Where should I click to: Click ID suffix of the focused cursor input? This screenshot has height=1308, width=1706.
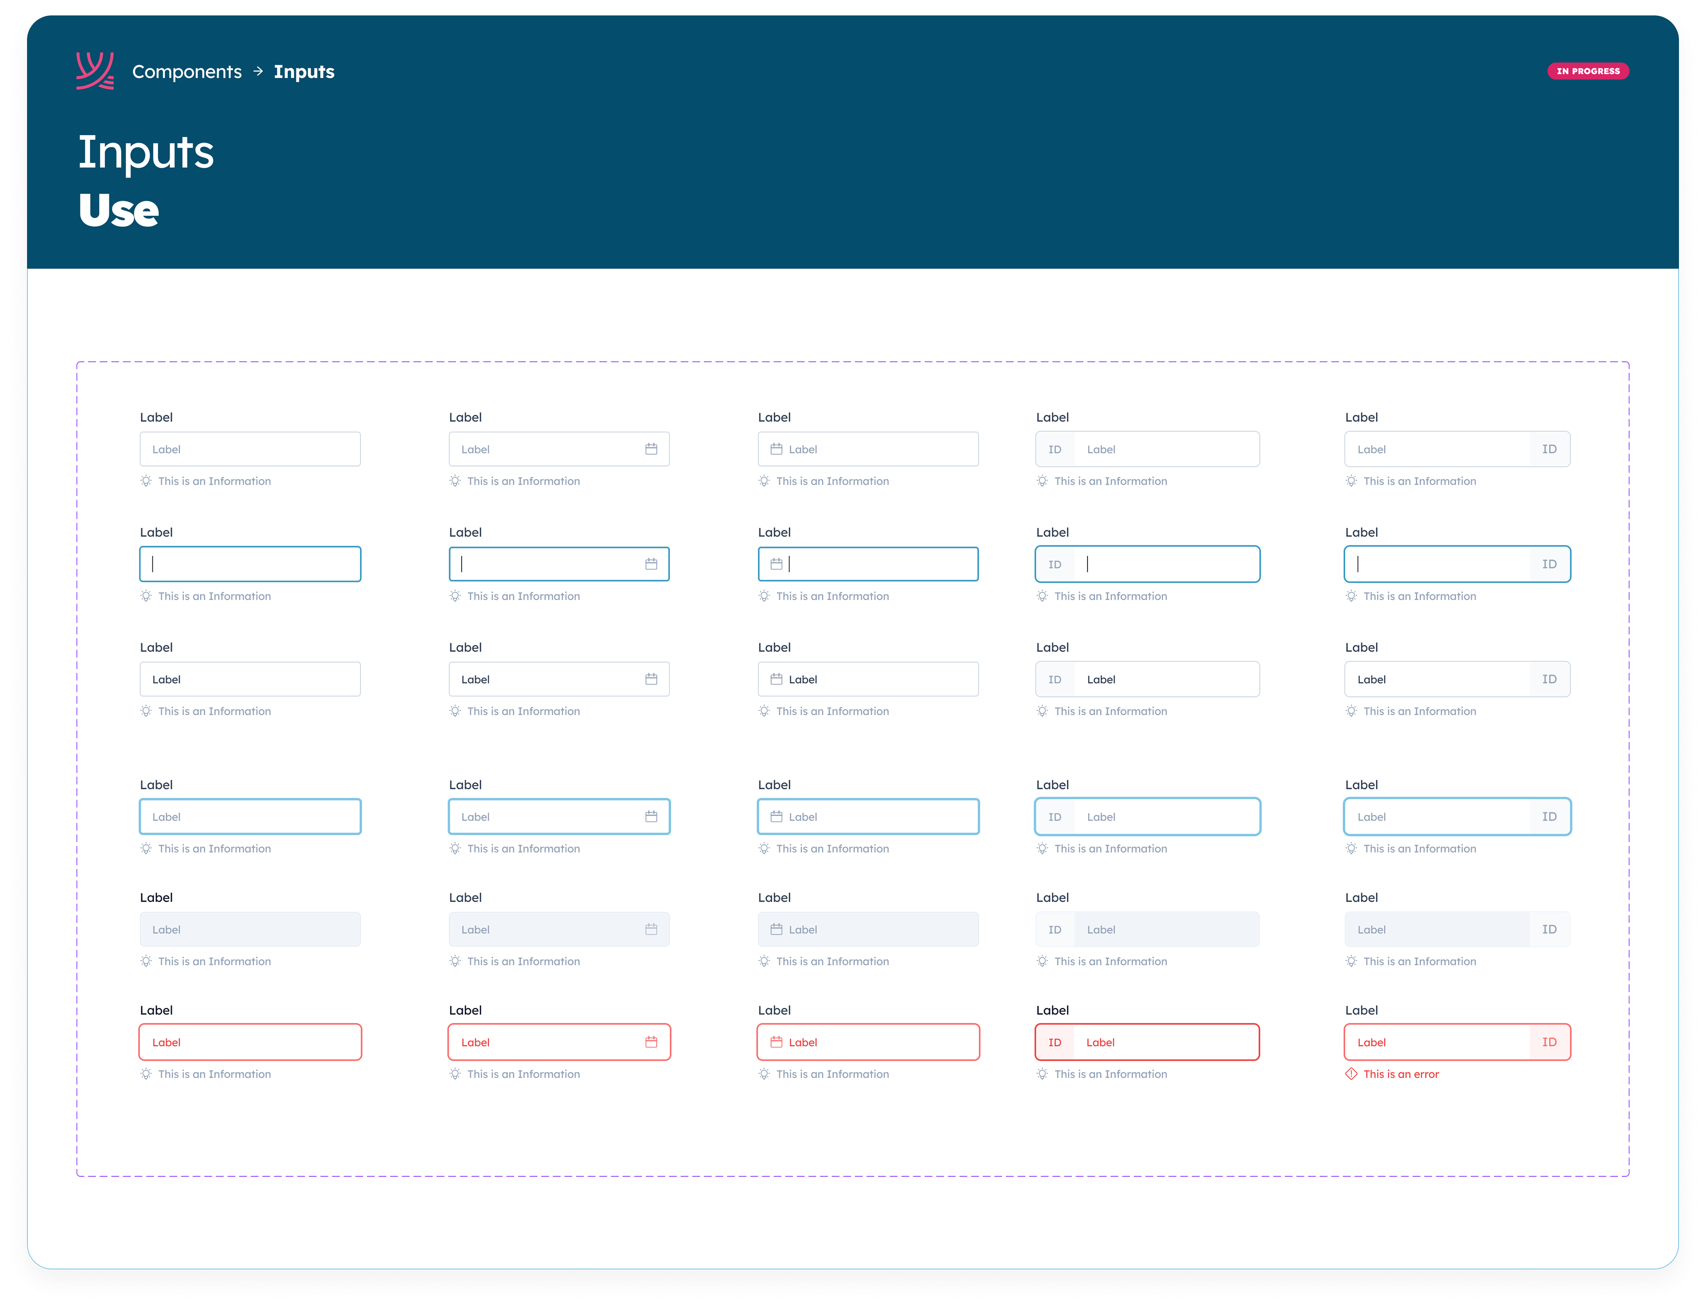[x=1550, y=564]
